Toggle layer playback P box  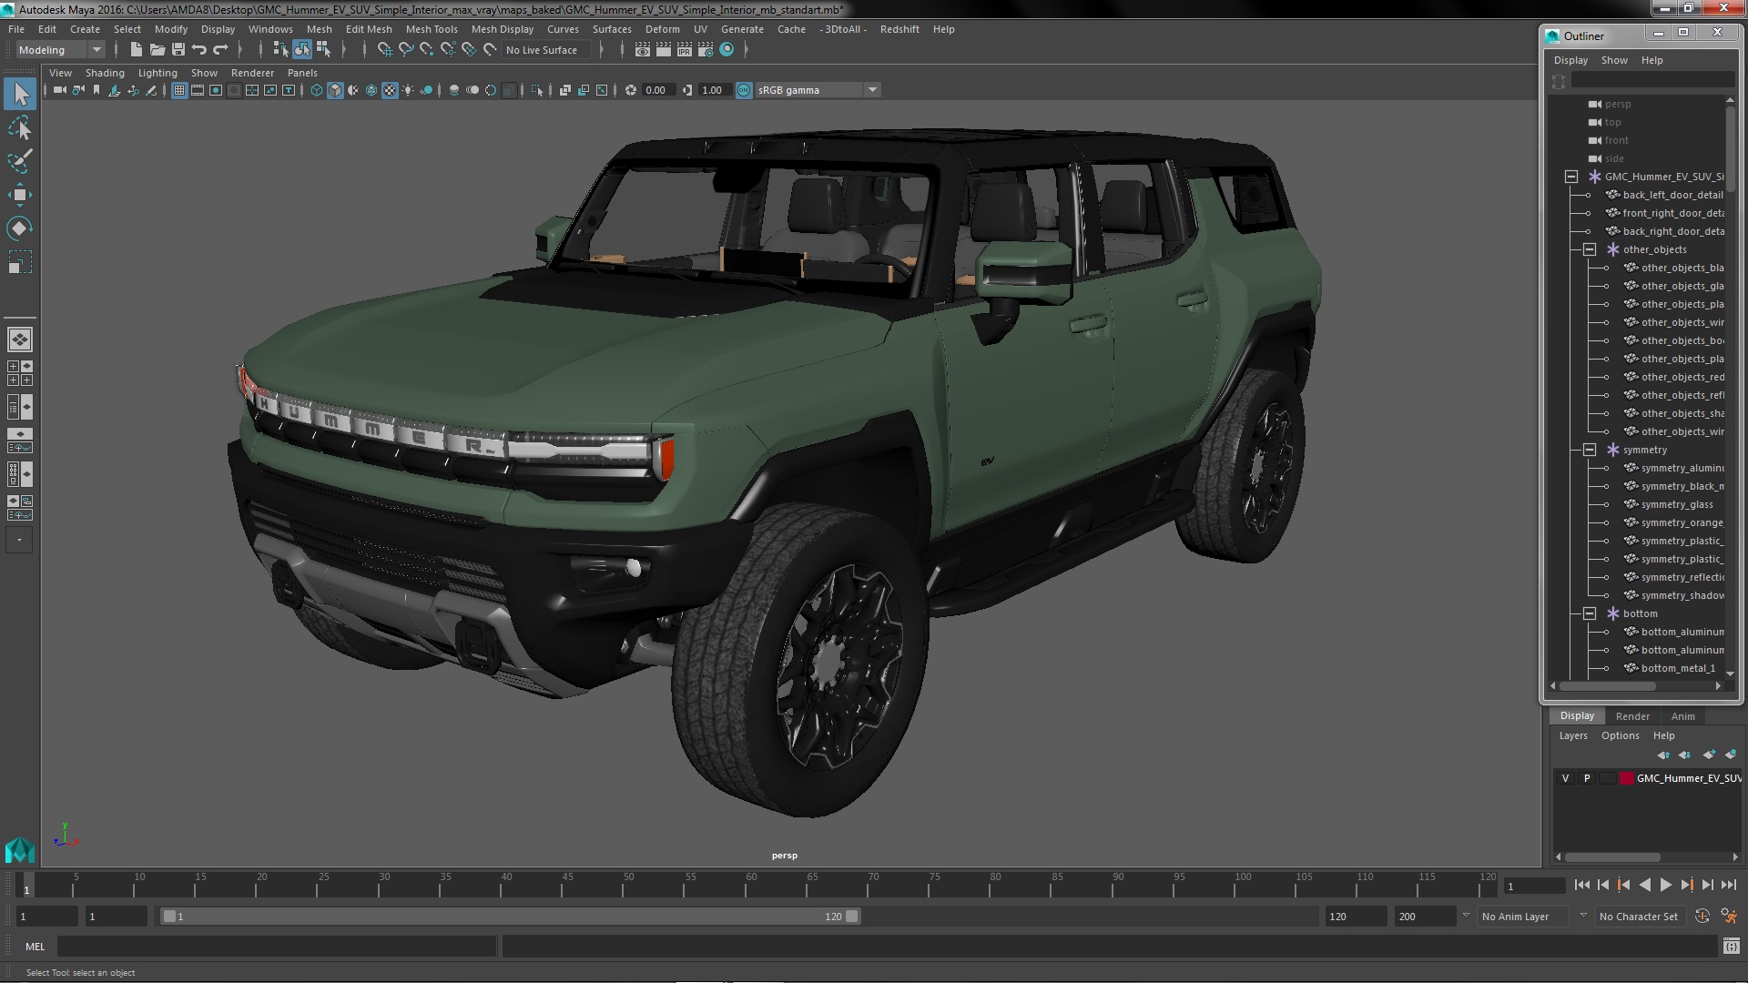coord(1587,778)
